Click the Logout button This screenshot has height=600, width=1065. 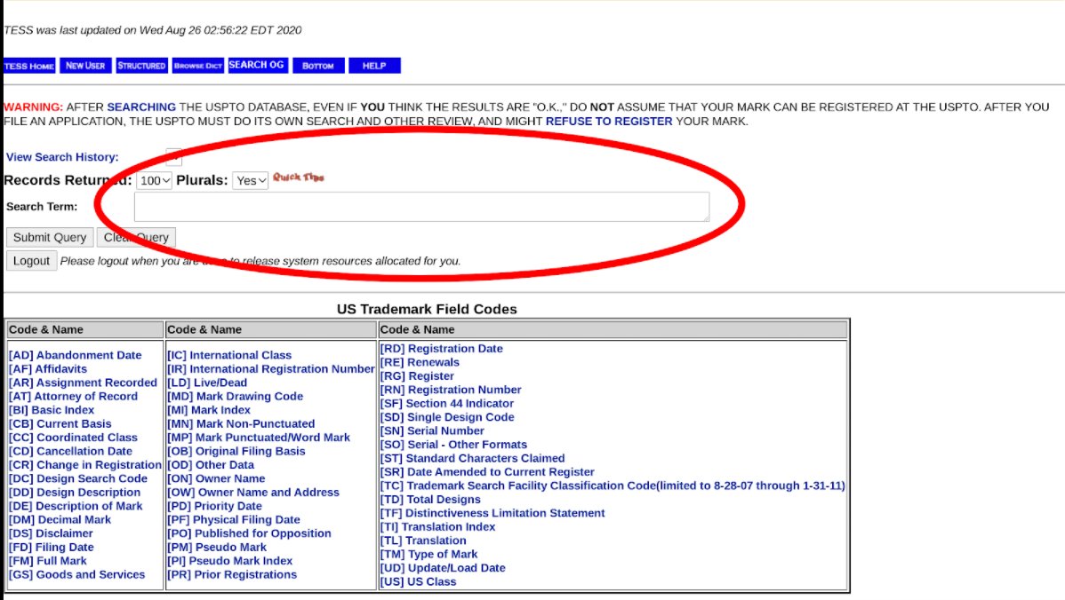click(31, 261)
